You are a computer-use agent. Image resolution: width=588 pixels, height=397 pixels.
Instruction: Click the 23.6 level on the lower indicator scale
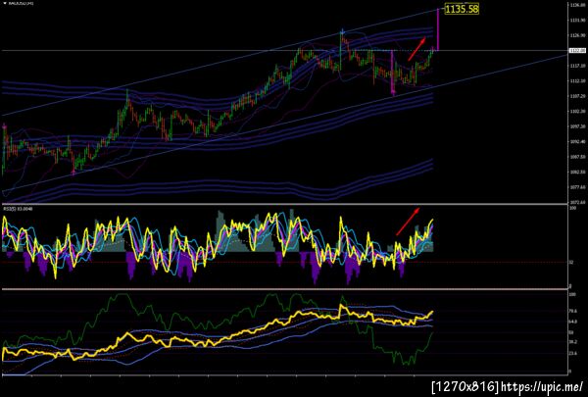point(572,353)
